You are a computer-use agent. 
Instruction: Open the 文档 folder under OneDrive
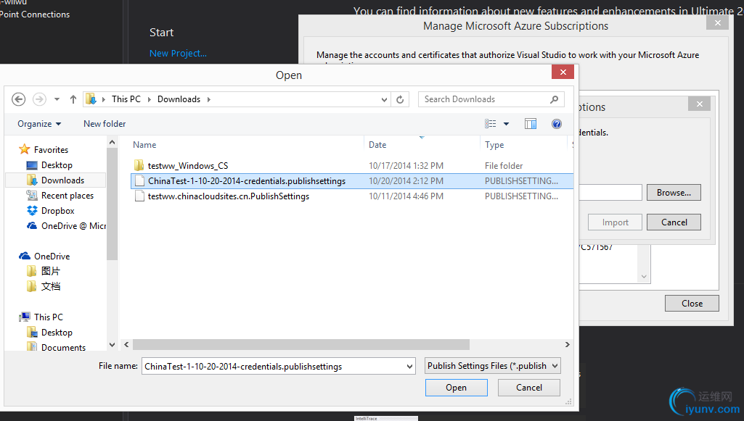pyautogui.click(x=50, y=286)
